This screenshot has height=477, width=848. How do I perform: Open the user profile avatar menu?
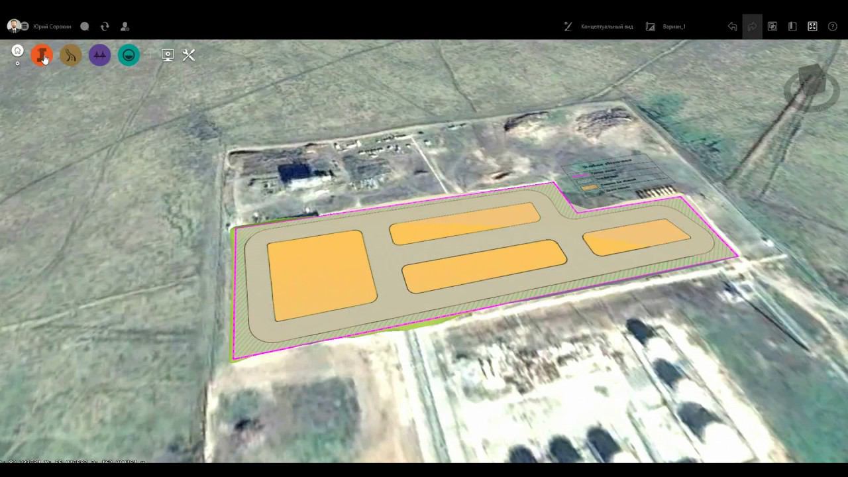14,26
